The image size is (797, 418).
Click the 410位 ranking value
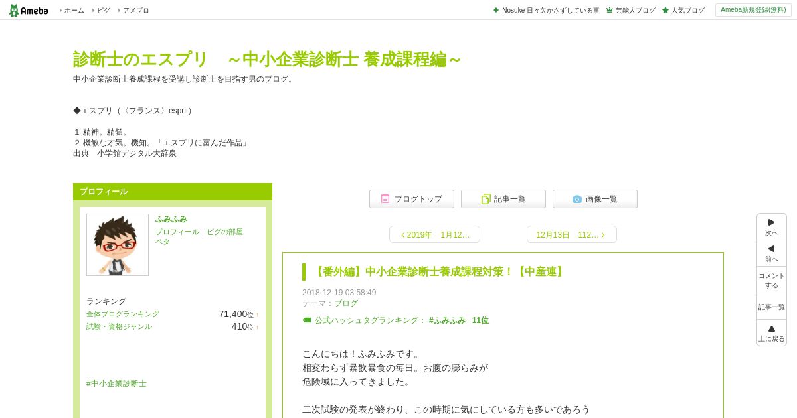[242, 327]
